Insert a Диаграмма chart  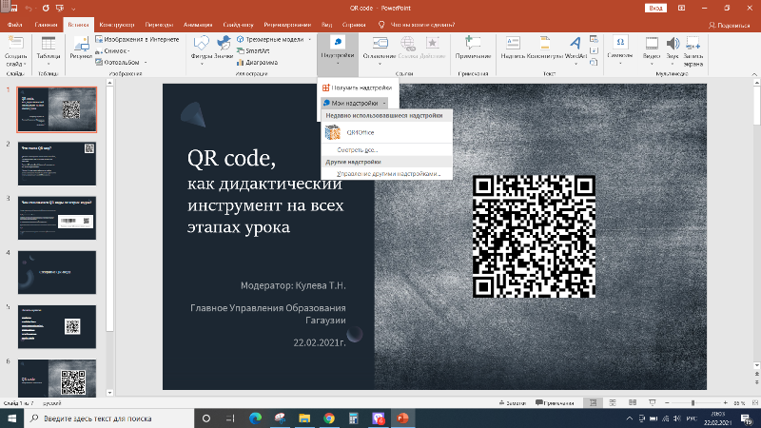tap(257, 63)
